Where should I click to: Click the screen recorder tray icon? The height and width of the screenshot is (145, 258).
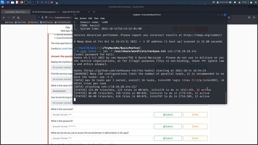(213, 2)
